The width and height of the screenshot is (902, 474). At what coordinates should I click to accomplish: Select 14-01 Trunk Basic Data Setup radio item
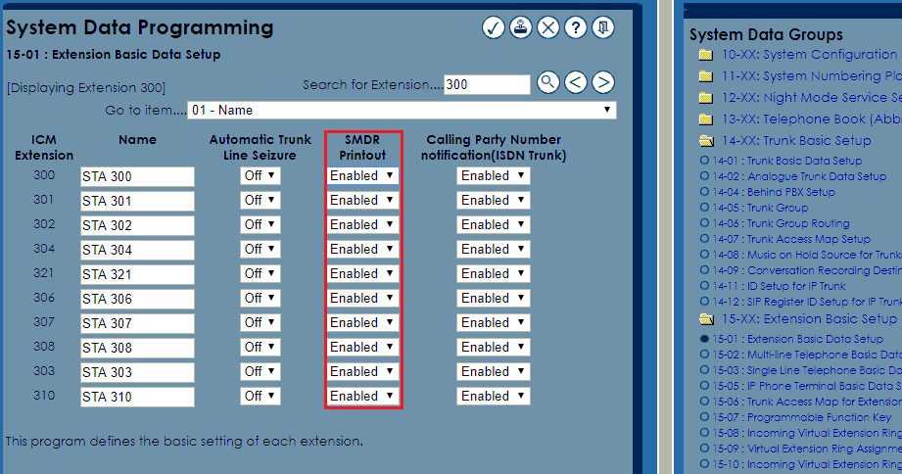pos(704,161)
